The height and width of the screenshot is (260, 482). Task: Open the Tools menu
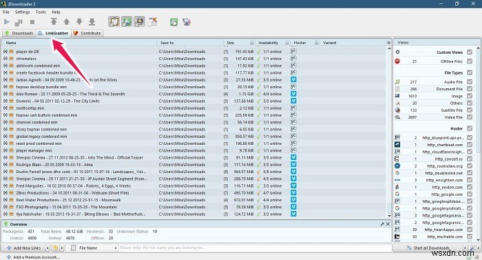coord(41,12)
